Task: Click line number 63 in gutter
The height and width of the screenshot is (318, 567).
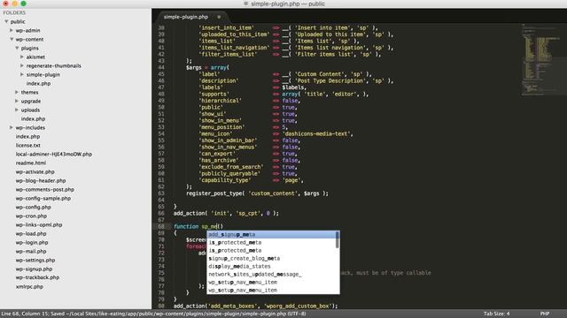Action: click(x=161, y=193)
